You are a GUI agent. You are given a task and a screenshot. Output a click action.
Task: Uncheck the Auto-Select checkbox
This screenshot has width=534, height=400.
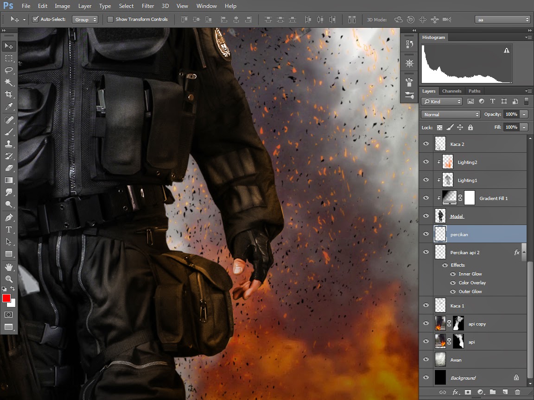35,19
